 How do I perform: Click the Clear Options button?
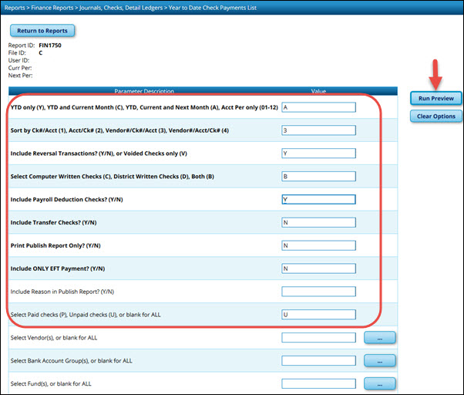pyautogui.click(x=436, y=116)
